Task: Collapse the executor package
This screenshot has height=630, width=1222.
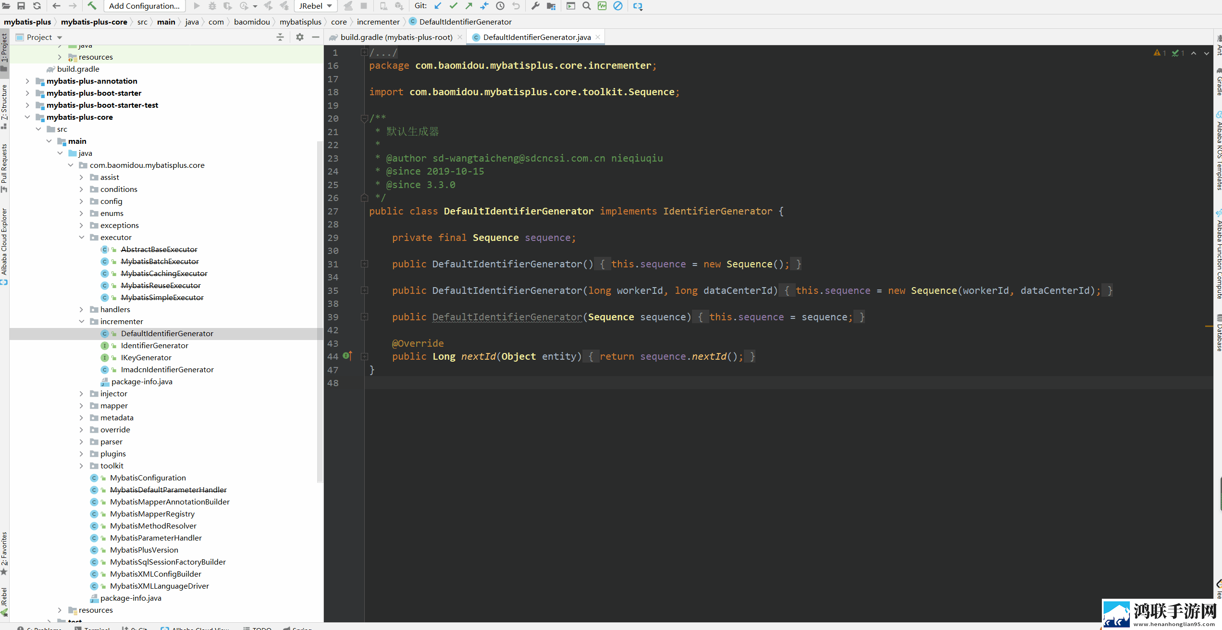Action: click(81, 237)
